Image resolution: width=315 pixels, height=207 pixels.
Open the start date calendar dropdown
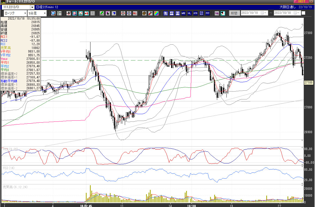pyautogui.click(x=264, y=13)
